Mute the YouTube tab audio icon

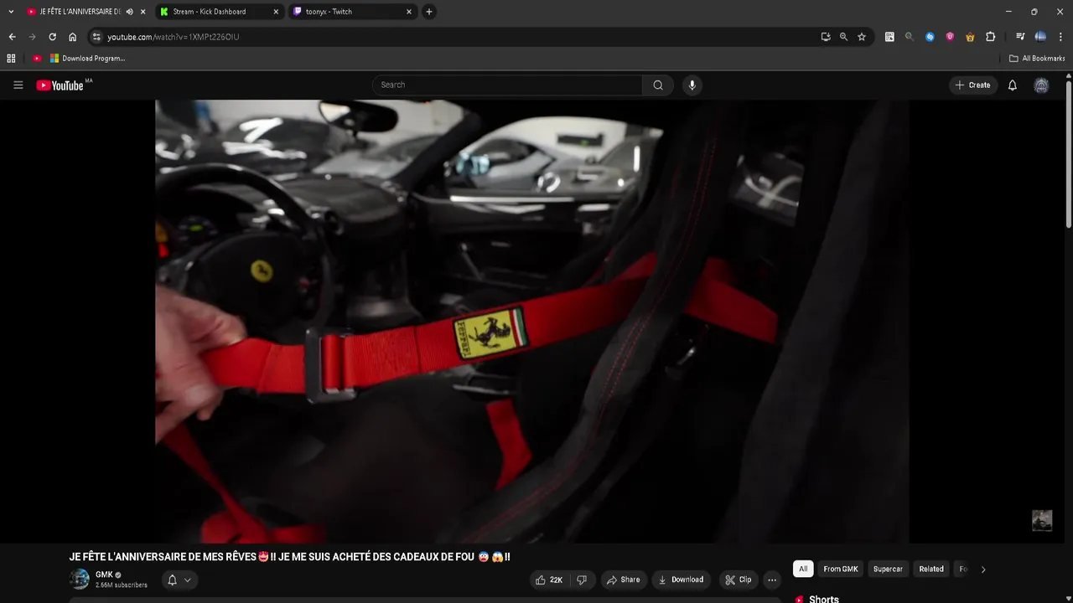(129, 12)
